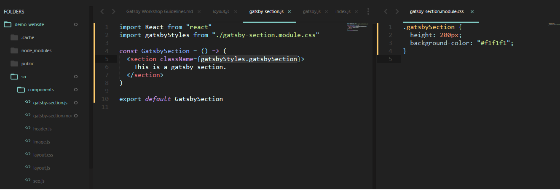
Task: Go forward with left pane's right arrow
Action: (x=113, y=11)
